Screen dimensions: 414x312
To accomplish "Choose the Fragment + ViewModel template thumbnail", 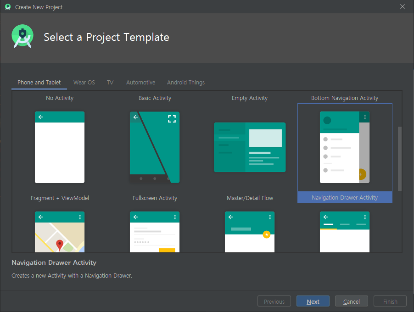I will [x=60, y=147].
